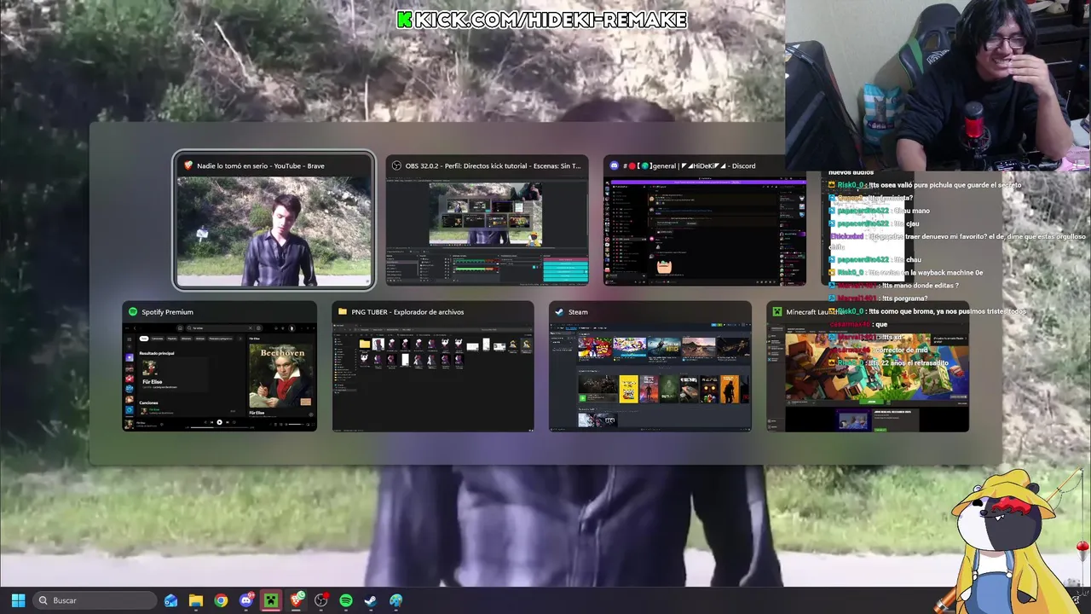Open the Windows Start menu
This screenshot has height=614, width=1091.
coord(18,600)
